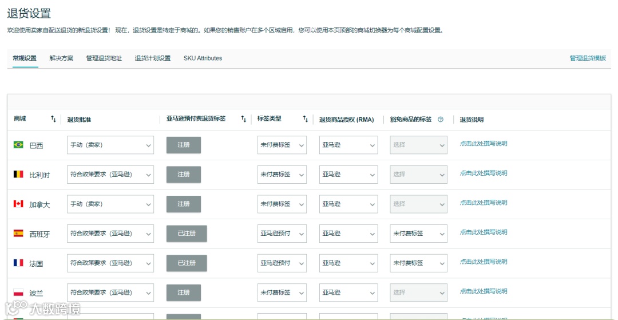The image size is (618, 320).
Task: Click the Brazil flag icon
Action: [18, 145]
